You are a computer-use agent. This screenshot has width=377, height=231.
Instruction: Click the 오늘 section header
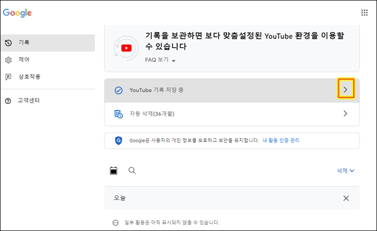tap(232, 198)
